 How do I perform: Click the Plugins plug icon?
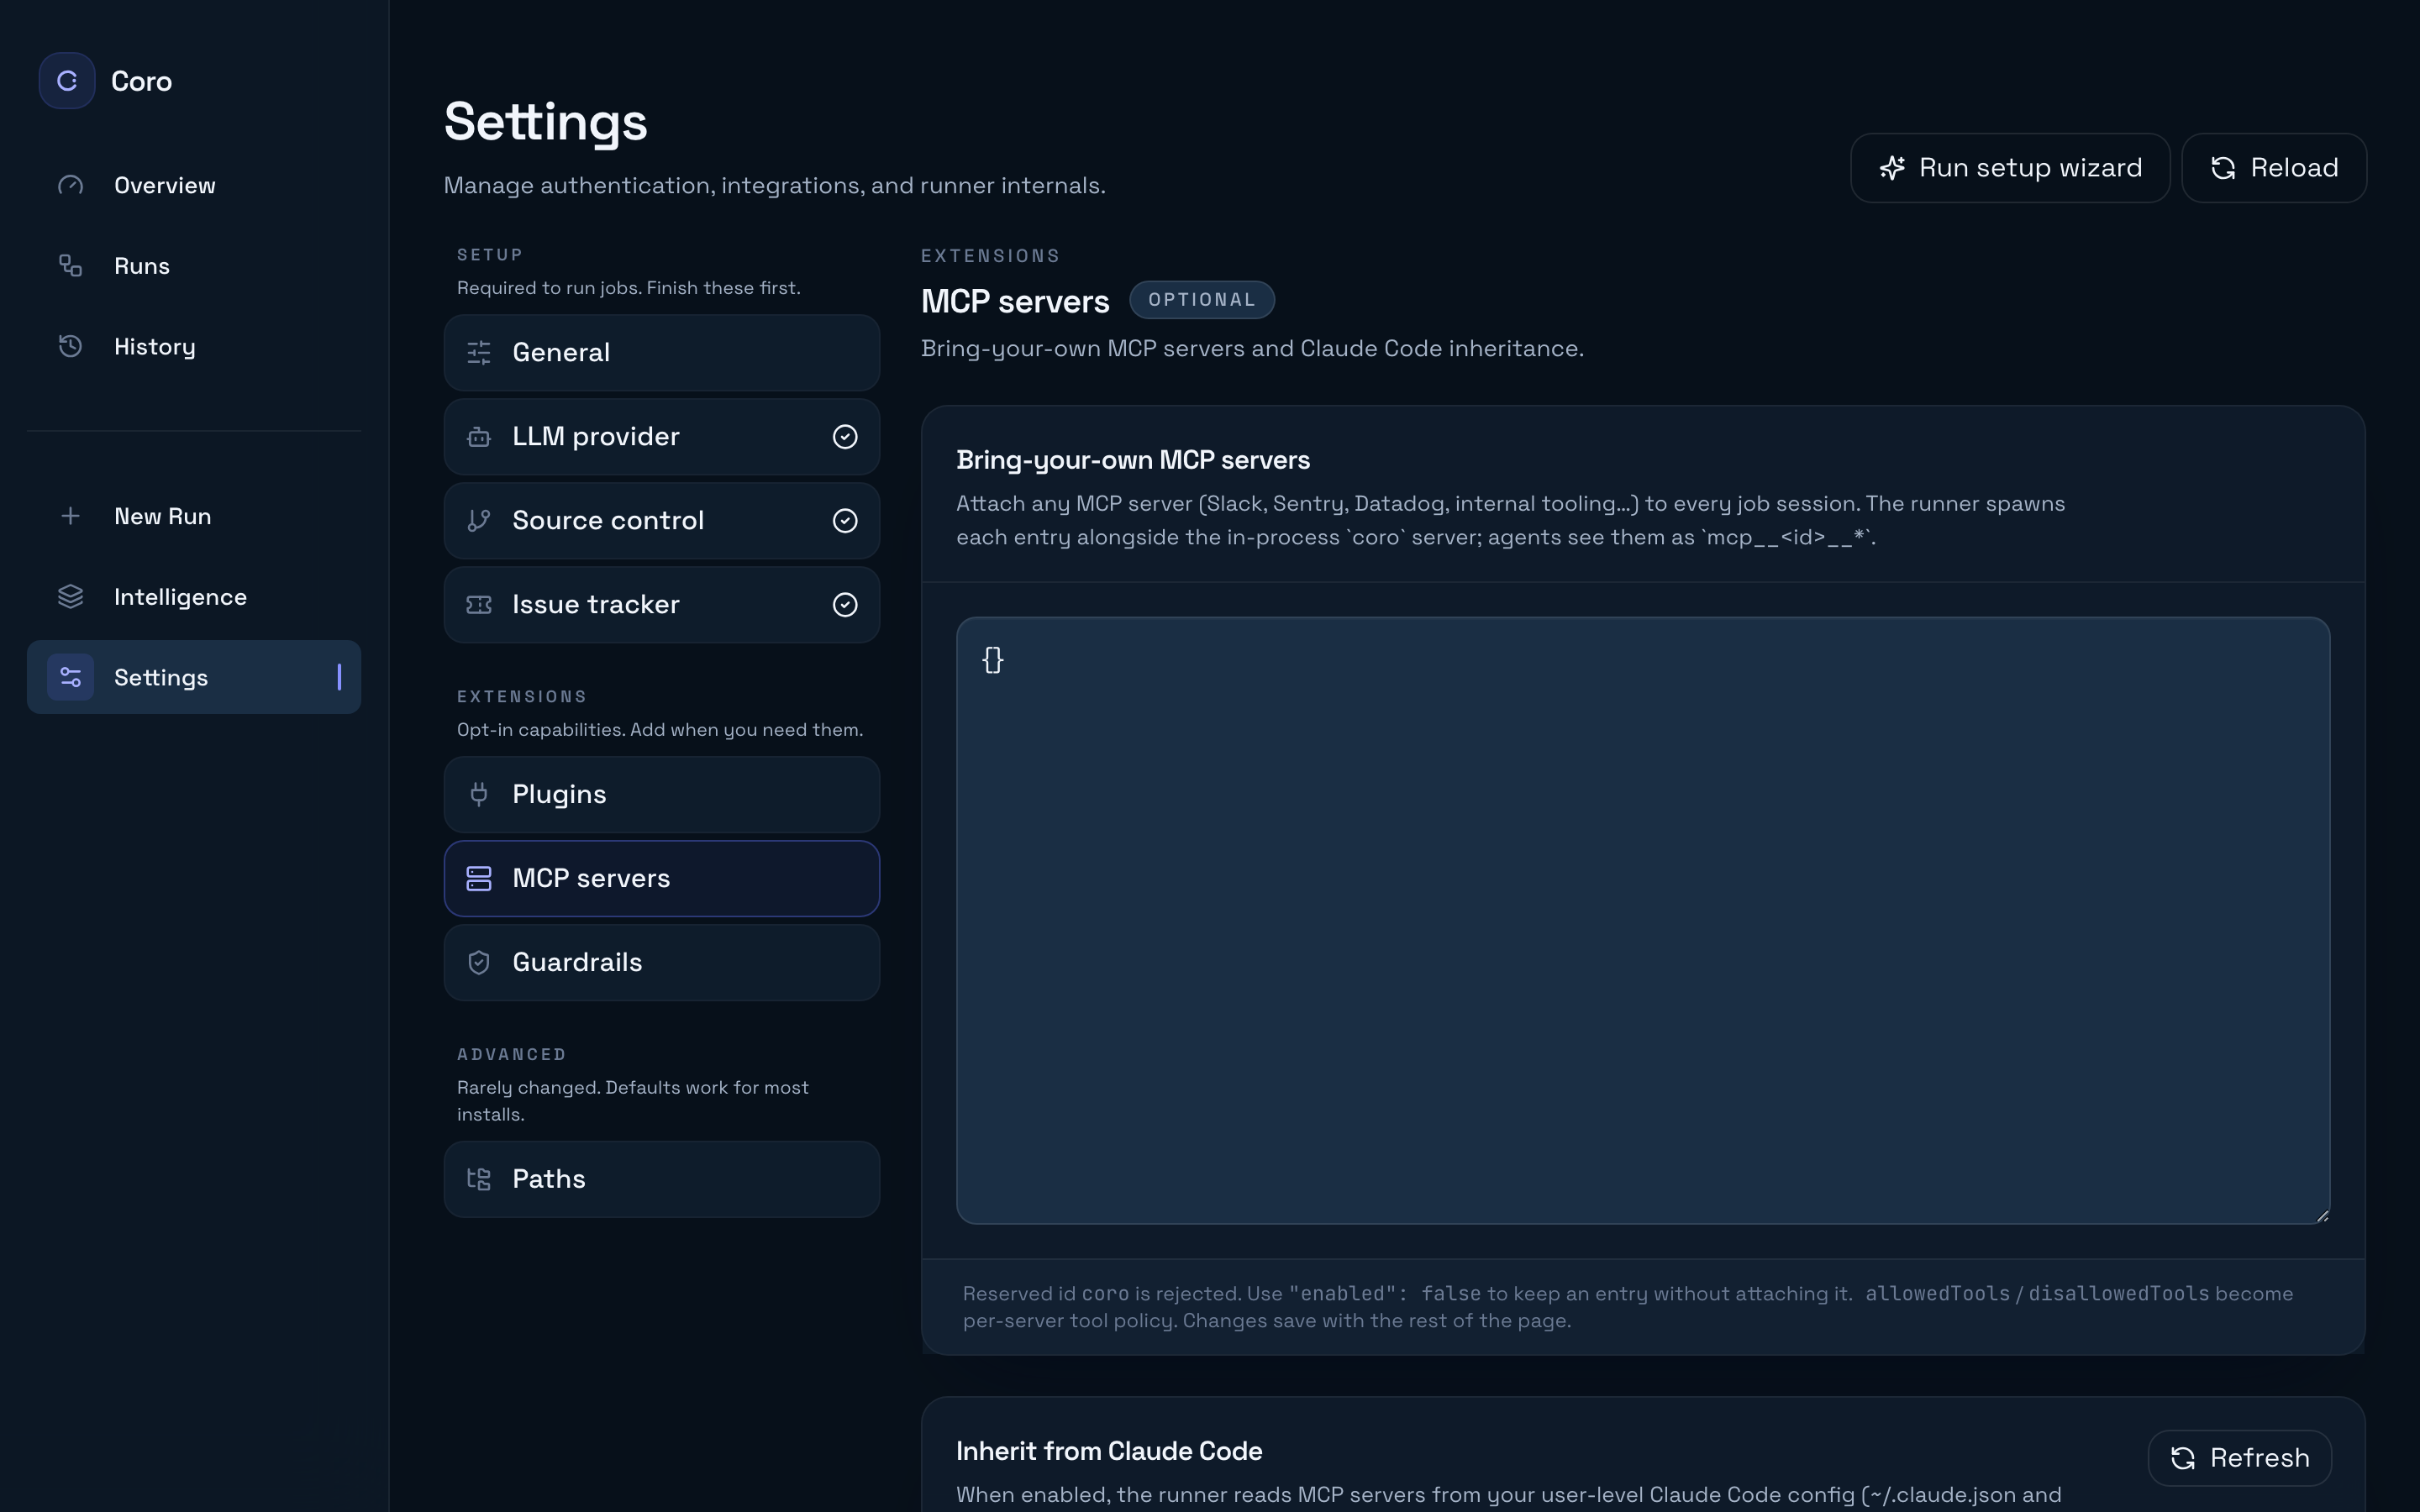479,794
